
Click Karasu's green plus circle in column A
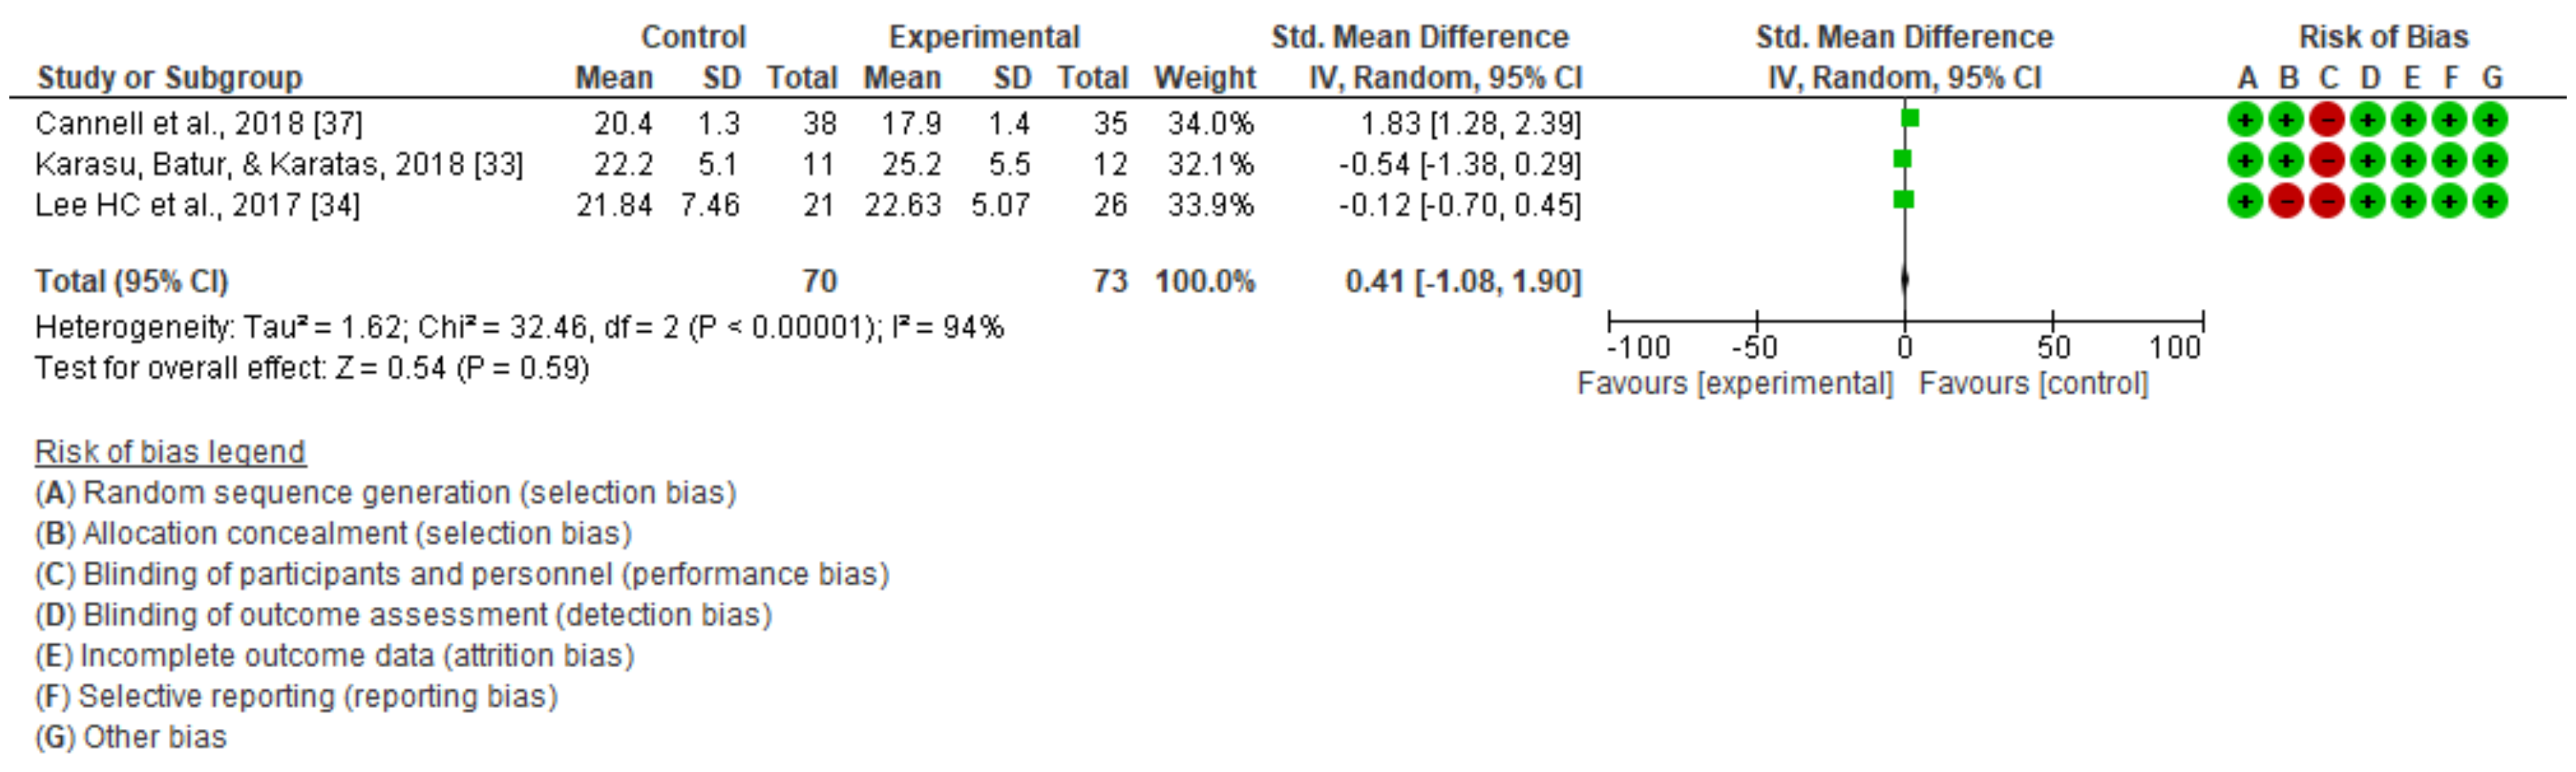(x=2245, y=161)
